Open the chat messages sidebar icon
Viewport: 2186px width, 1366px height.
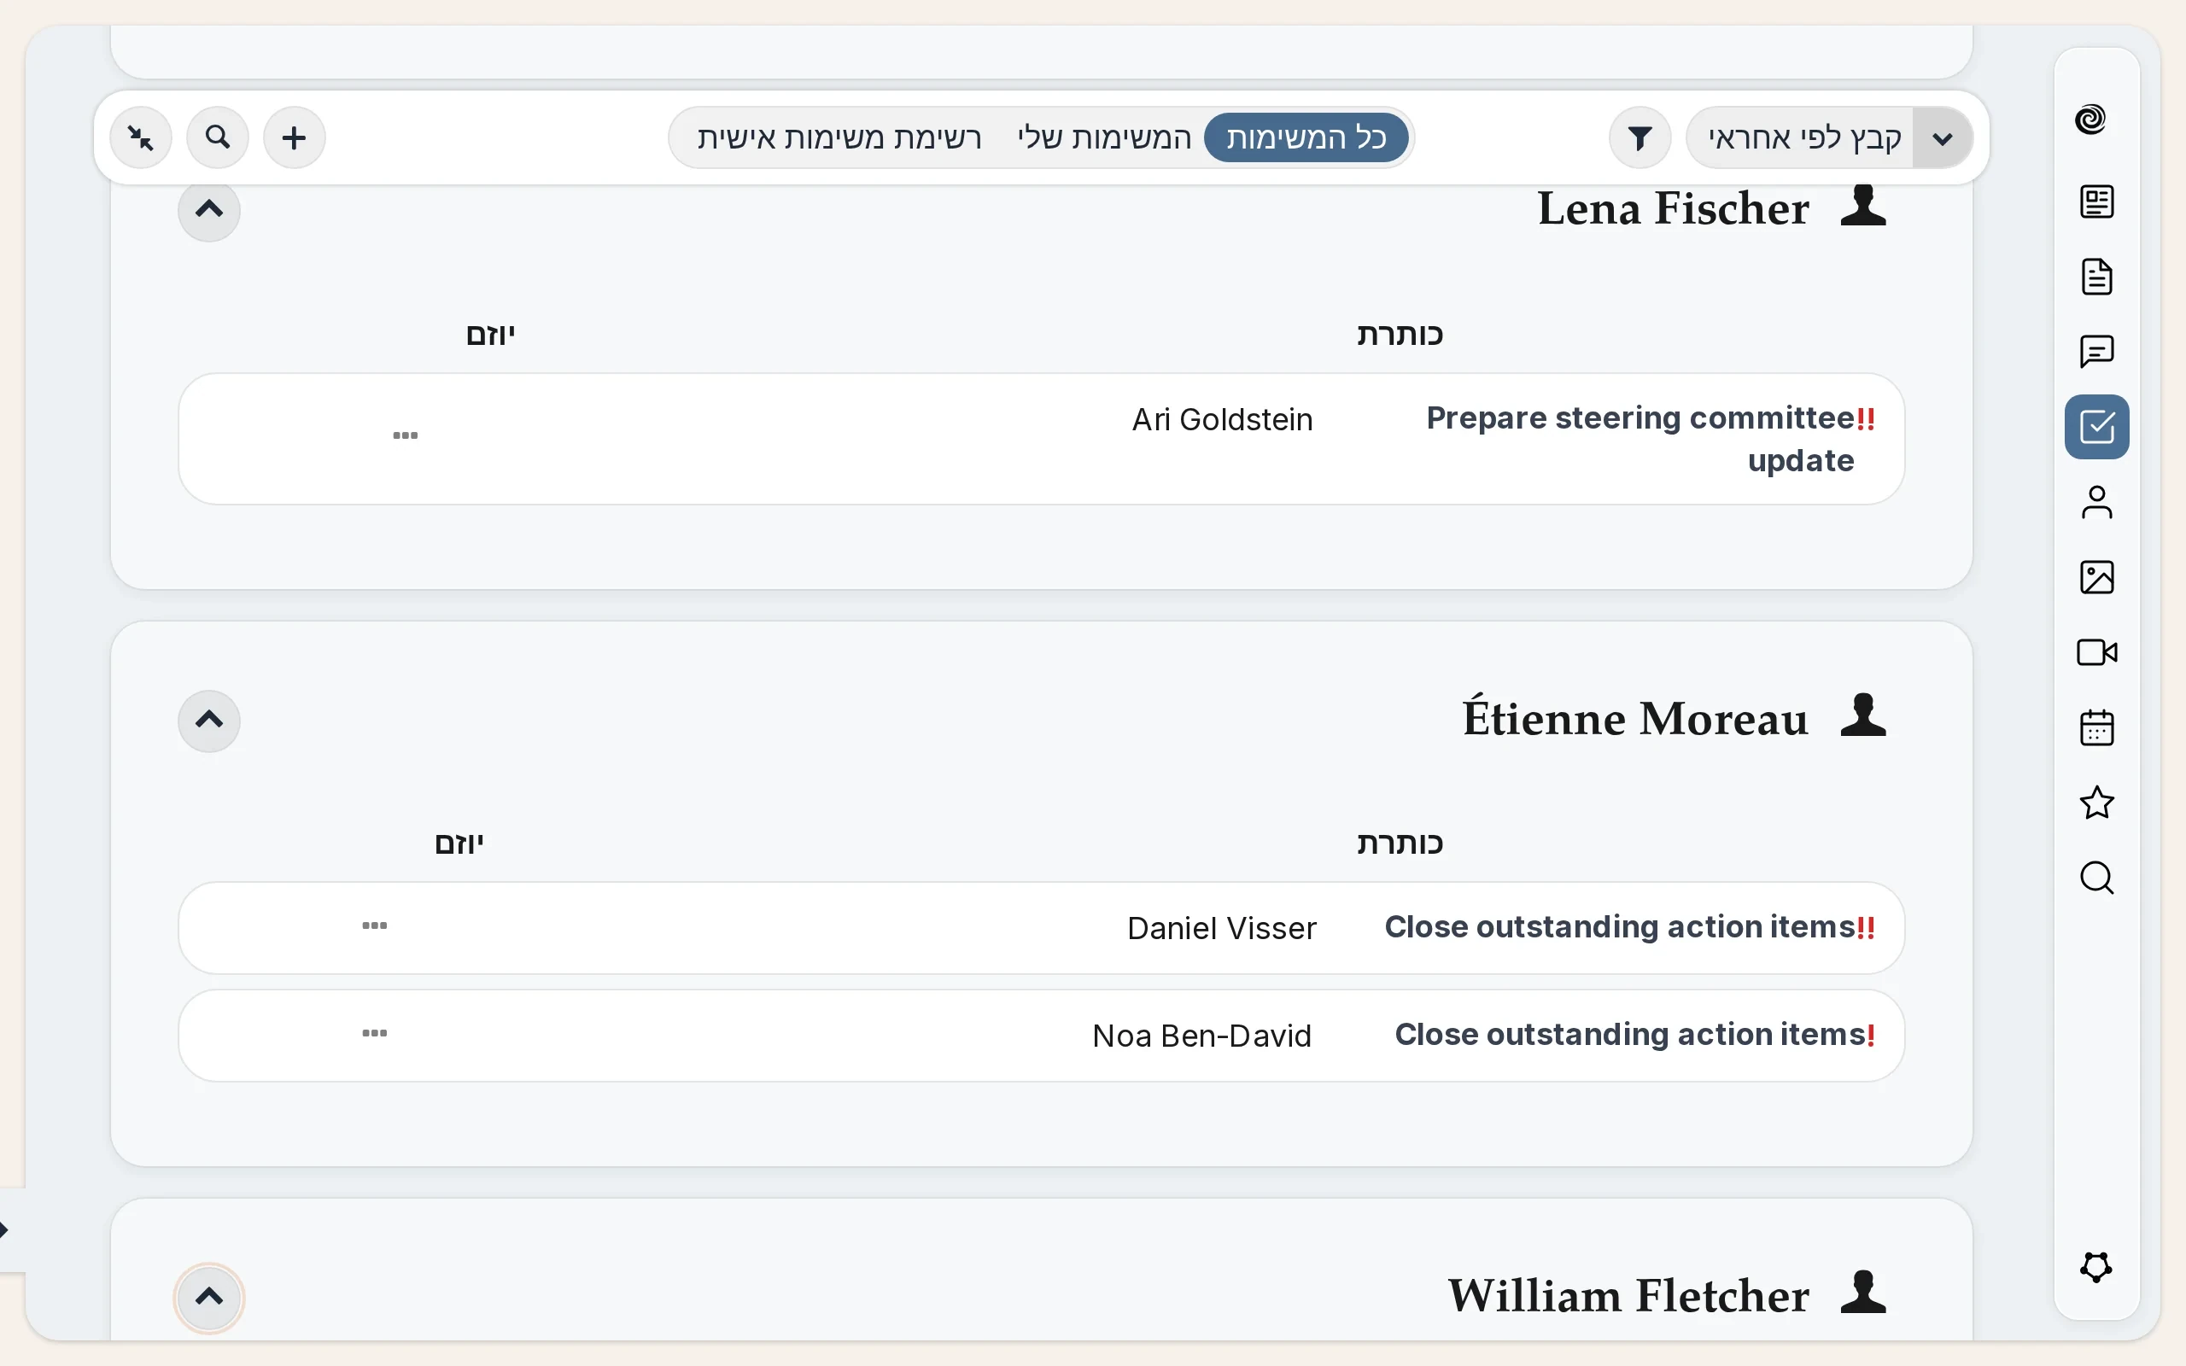pos(2096,352)
